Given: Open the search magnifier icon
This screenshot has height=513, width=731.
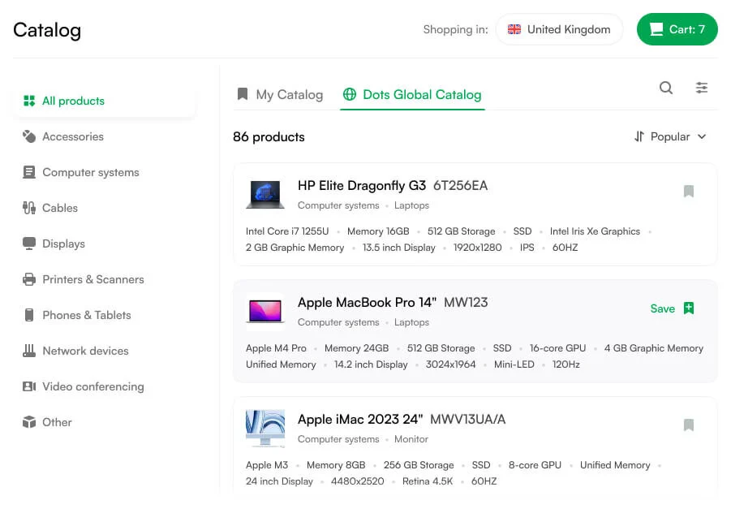Looking at the screenshot, I should click(x=666, y=88).
